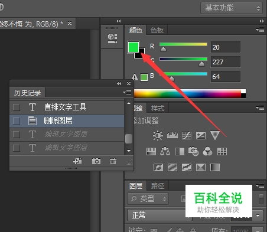The height and width of the screenshot is (232, 267).
Task: Add a Photo Filter adjustment
Action: 193,151
